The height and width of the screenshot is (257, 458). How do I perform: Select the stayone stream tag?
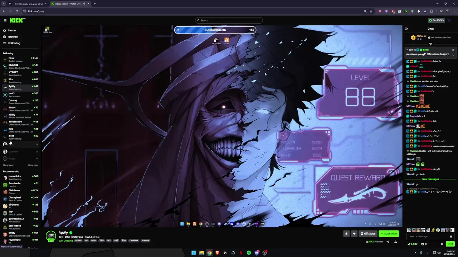click(145, 241)
